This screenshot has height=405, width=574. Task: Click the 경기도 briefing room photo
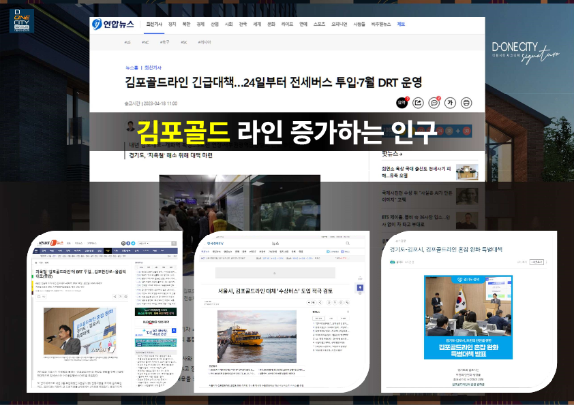point(468,317)
